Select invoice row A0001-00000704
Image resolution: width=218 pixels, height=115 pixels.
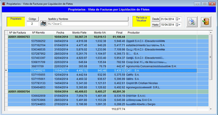(x=19, y=91)
